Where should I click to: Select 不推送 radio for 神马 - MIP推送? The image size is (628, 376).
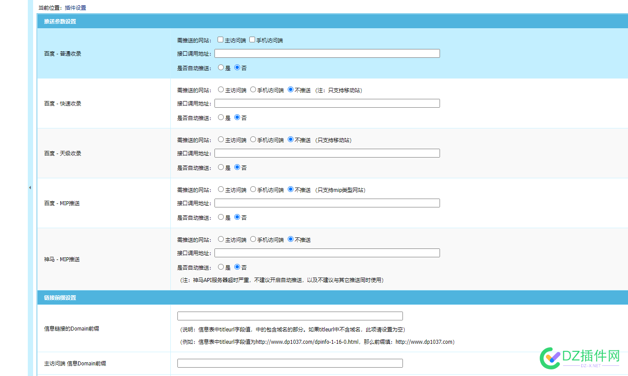click(290, 239)
